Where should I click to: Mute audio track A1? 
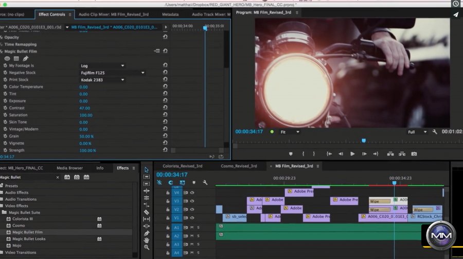click(192, 228)
